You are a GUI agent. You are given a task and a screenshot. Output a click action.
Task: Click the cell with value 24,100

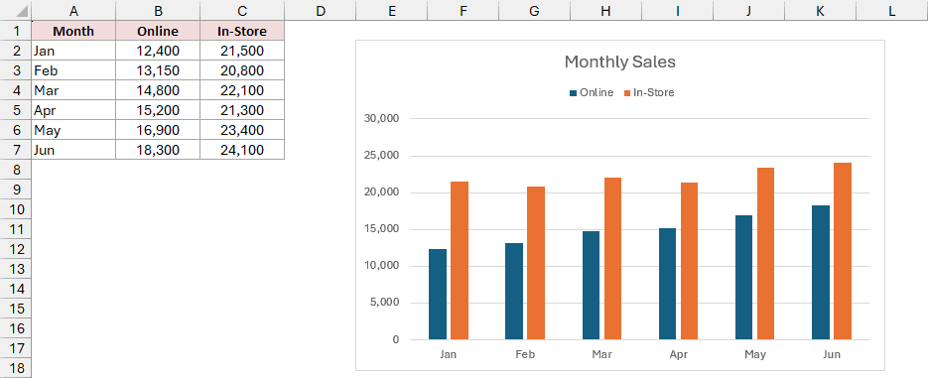point(242,150)
